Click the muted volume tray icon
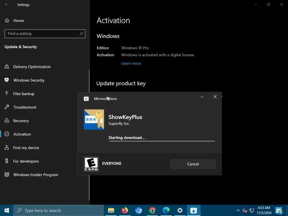The height and width of the screenshot is (216, 288). pyautogui.click(x=245, y=210)
